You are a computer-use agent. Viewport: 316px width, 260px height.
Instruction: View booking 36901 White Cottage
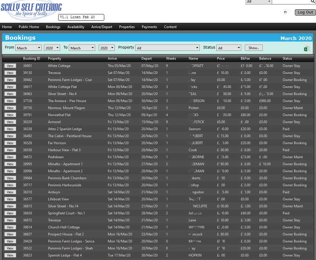10,66
